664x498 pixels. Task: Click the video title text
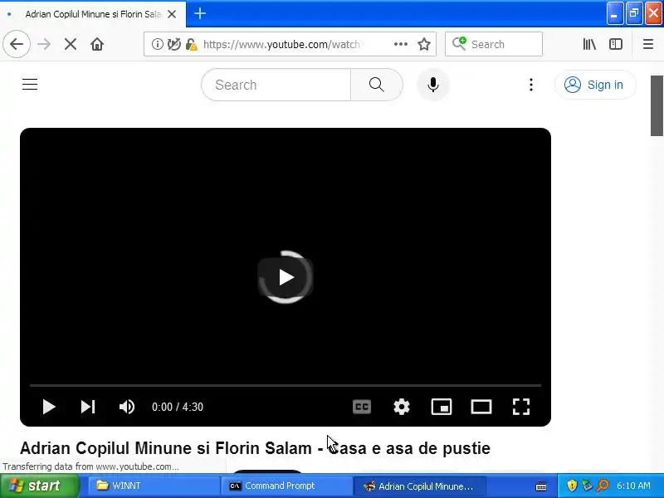[255, 448]
